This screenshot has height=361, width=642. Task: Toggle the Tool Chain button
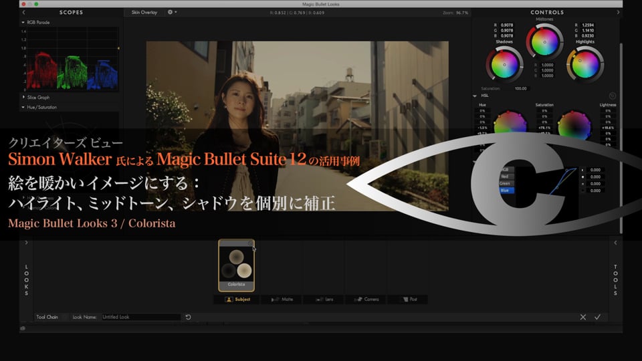[x=47, y=317]
